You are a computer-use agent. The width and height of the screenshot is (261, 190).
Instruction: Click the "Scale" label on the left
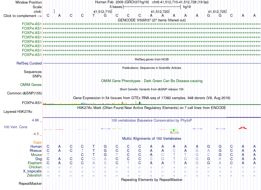[x=37, y=7]
